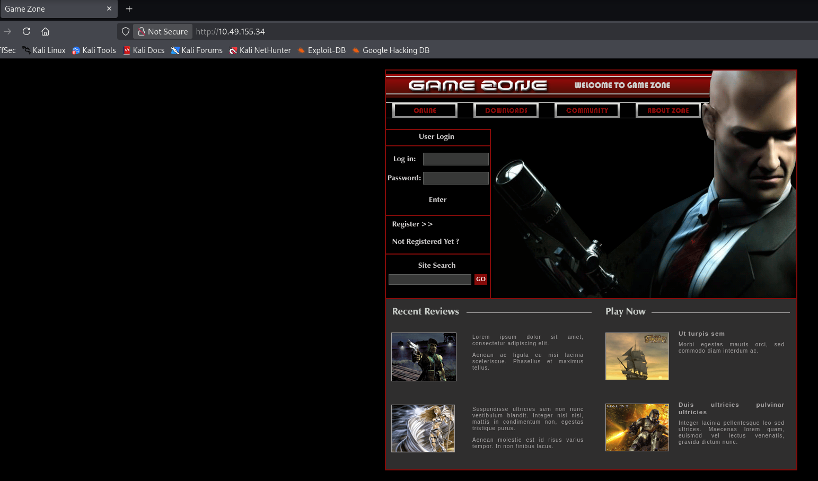
Task: Select the Online navigation tab
Action: [425, 110]
